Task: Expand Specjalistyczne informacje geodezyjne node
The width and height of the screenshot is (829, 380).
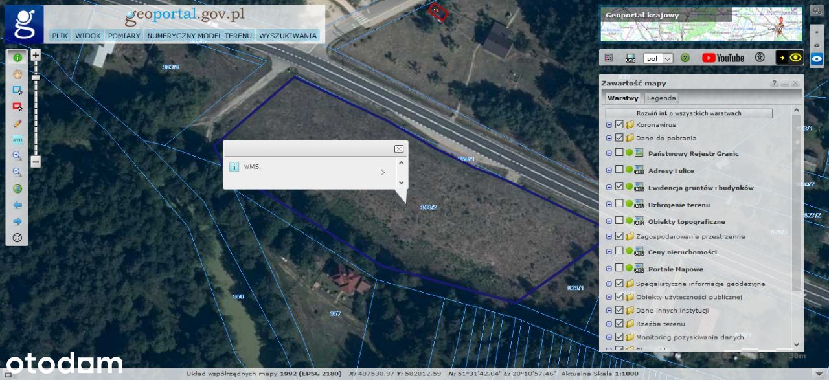Action: click(609, 284)
